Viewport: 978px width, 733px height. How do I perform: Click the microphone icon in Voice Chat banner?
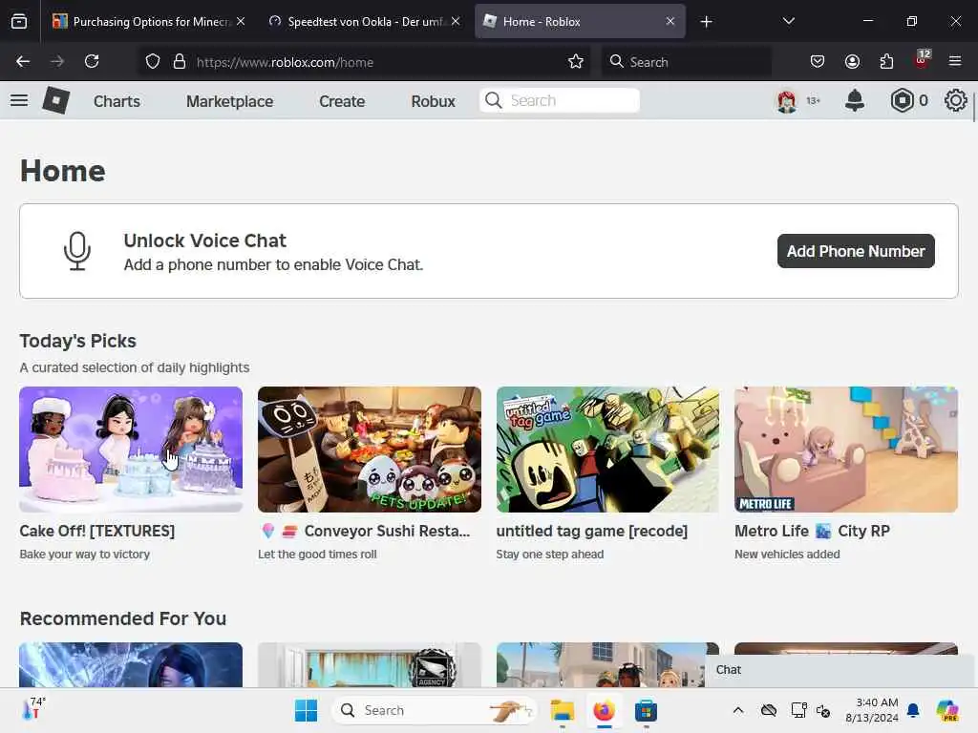77,251
